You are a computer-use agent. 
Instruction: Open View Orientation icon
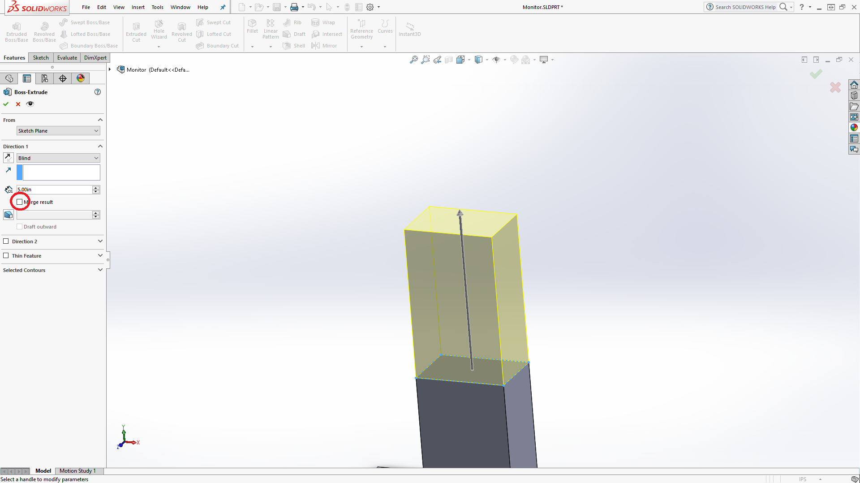tap(460, 60)
